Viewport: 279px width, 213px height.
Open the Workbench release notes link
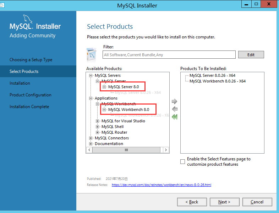point(162,185)
